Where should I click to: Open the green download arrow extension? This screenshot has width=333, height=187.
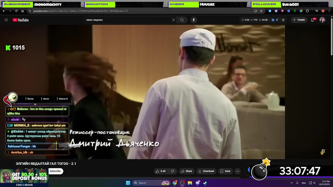[295, 11]
